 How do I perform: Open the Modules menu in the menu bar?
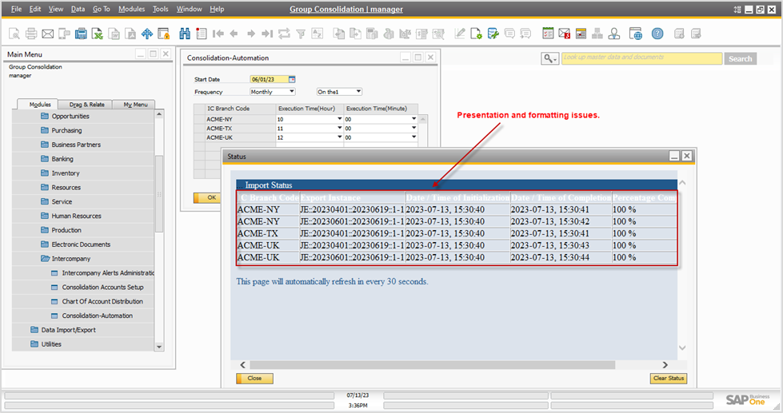tap(131, 9)
